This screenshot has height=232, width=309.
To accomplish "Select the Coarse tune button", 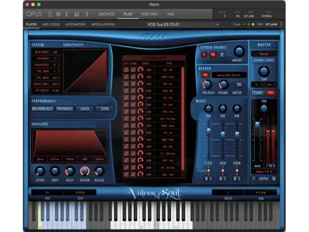I will [258, 93].
